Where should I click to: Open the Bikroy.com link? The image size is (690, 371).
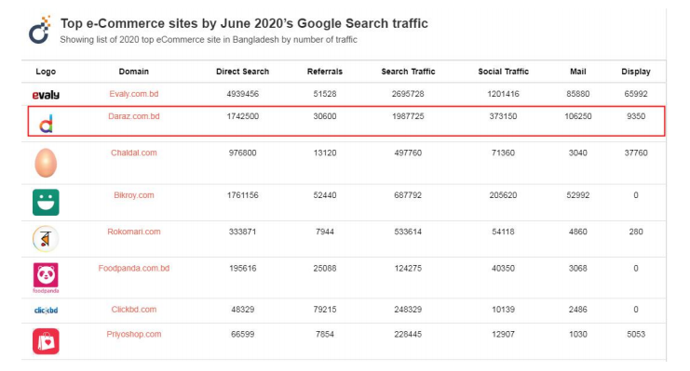coord(134,195)
